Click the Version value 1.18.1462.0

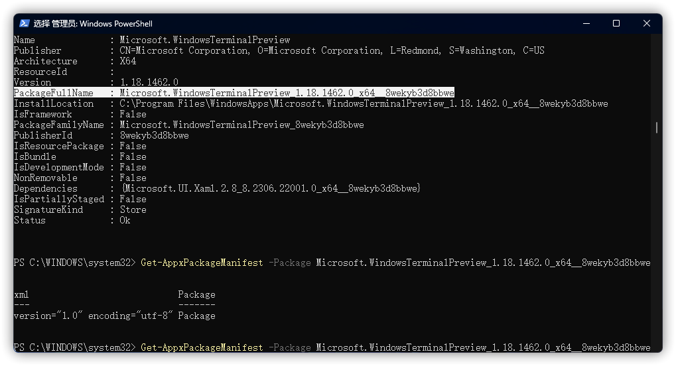pyautogui.click(x=149, y=82)
